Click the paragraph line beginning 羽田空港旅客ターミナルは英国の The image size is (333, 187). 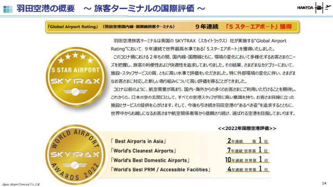point(200,41)
